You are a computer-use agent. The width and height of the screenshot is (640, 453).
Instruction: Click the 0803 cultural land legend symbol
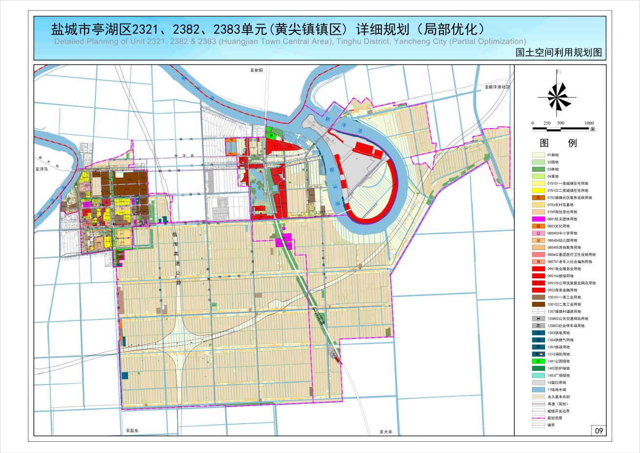coord(538,226)
